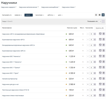Compare Наручники для рук и ног

click(x=104, y=84)
